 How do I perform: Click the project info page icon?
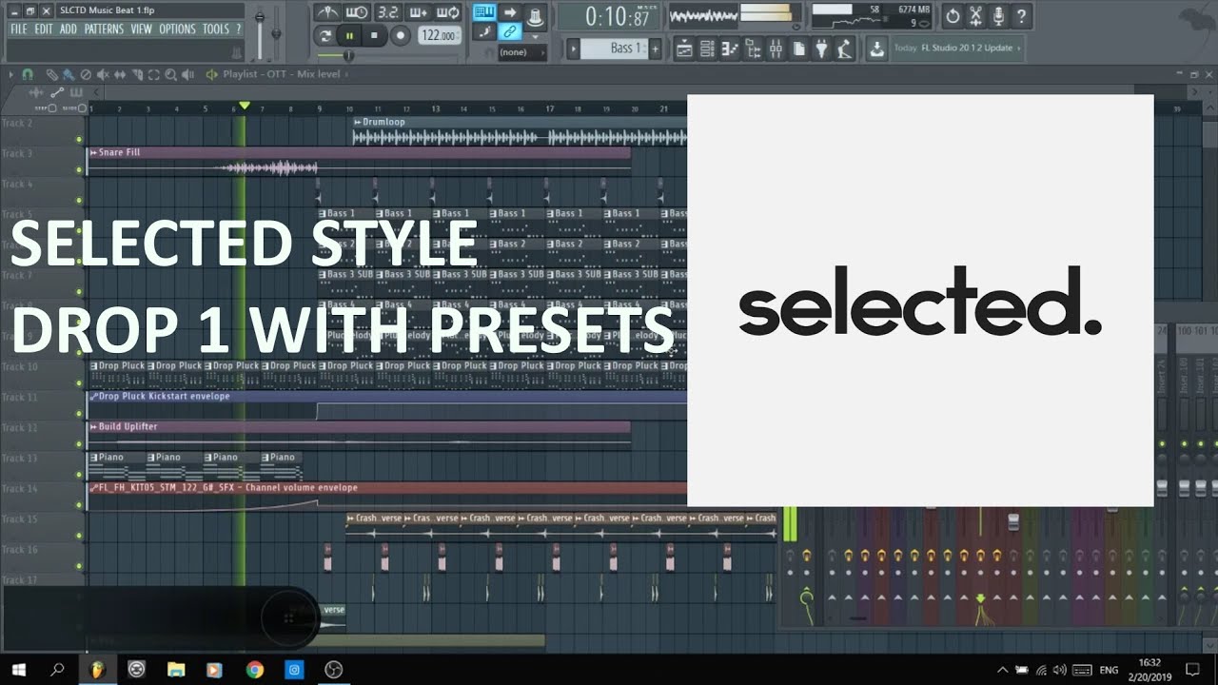[x=798, y=49]
